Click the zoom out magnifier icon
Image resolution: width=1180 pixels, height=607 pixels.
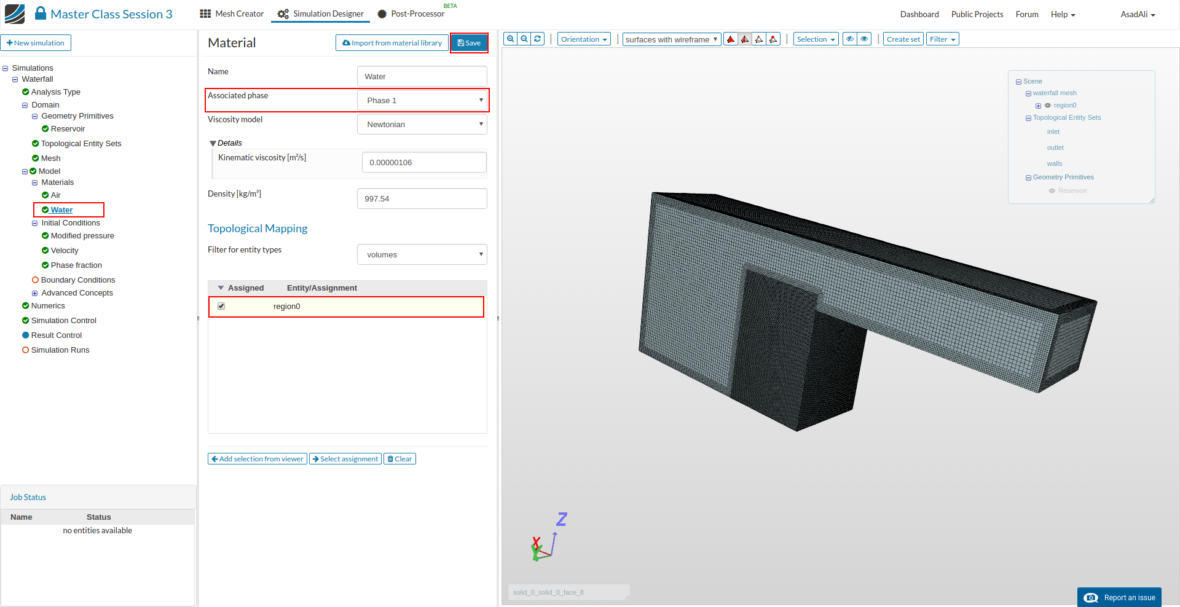524,39
